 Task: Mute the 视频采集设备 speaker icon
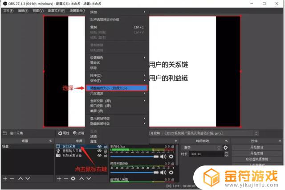coord(163,172)
